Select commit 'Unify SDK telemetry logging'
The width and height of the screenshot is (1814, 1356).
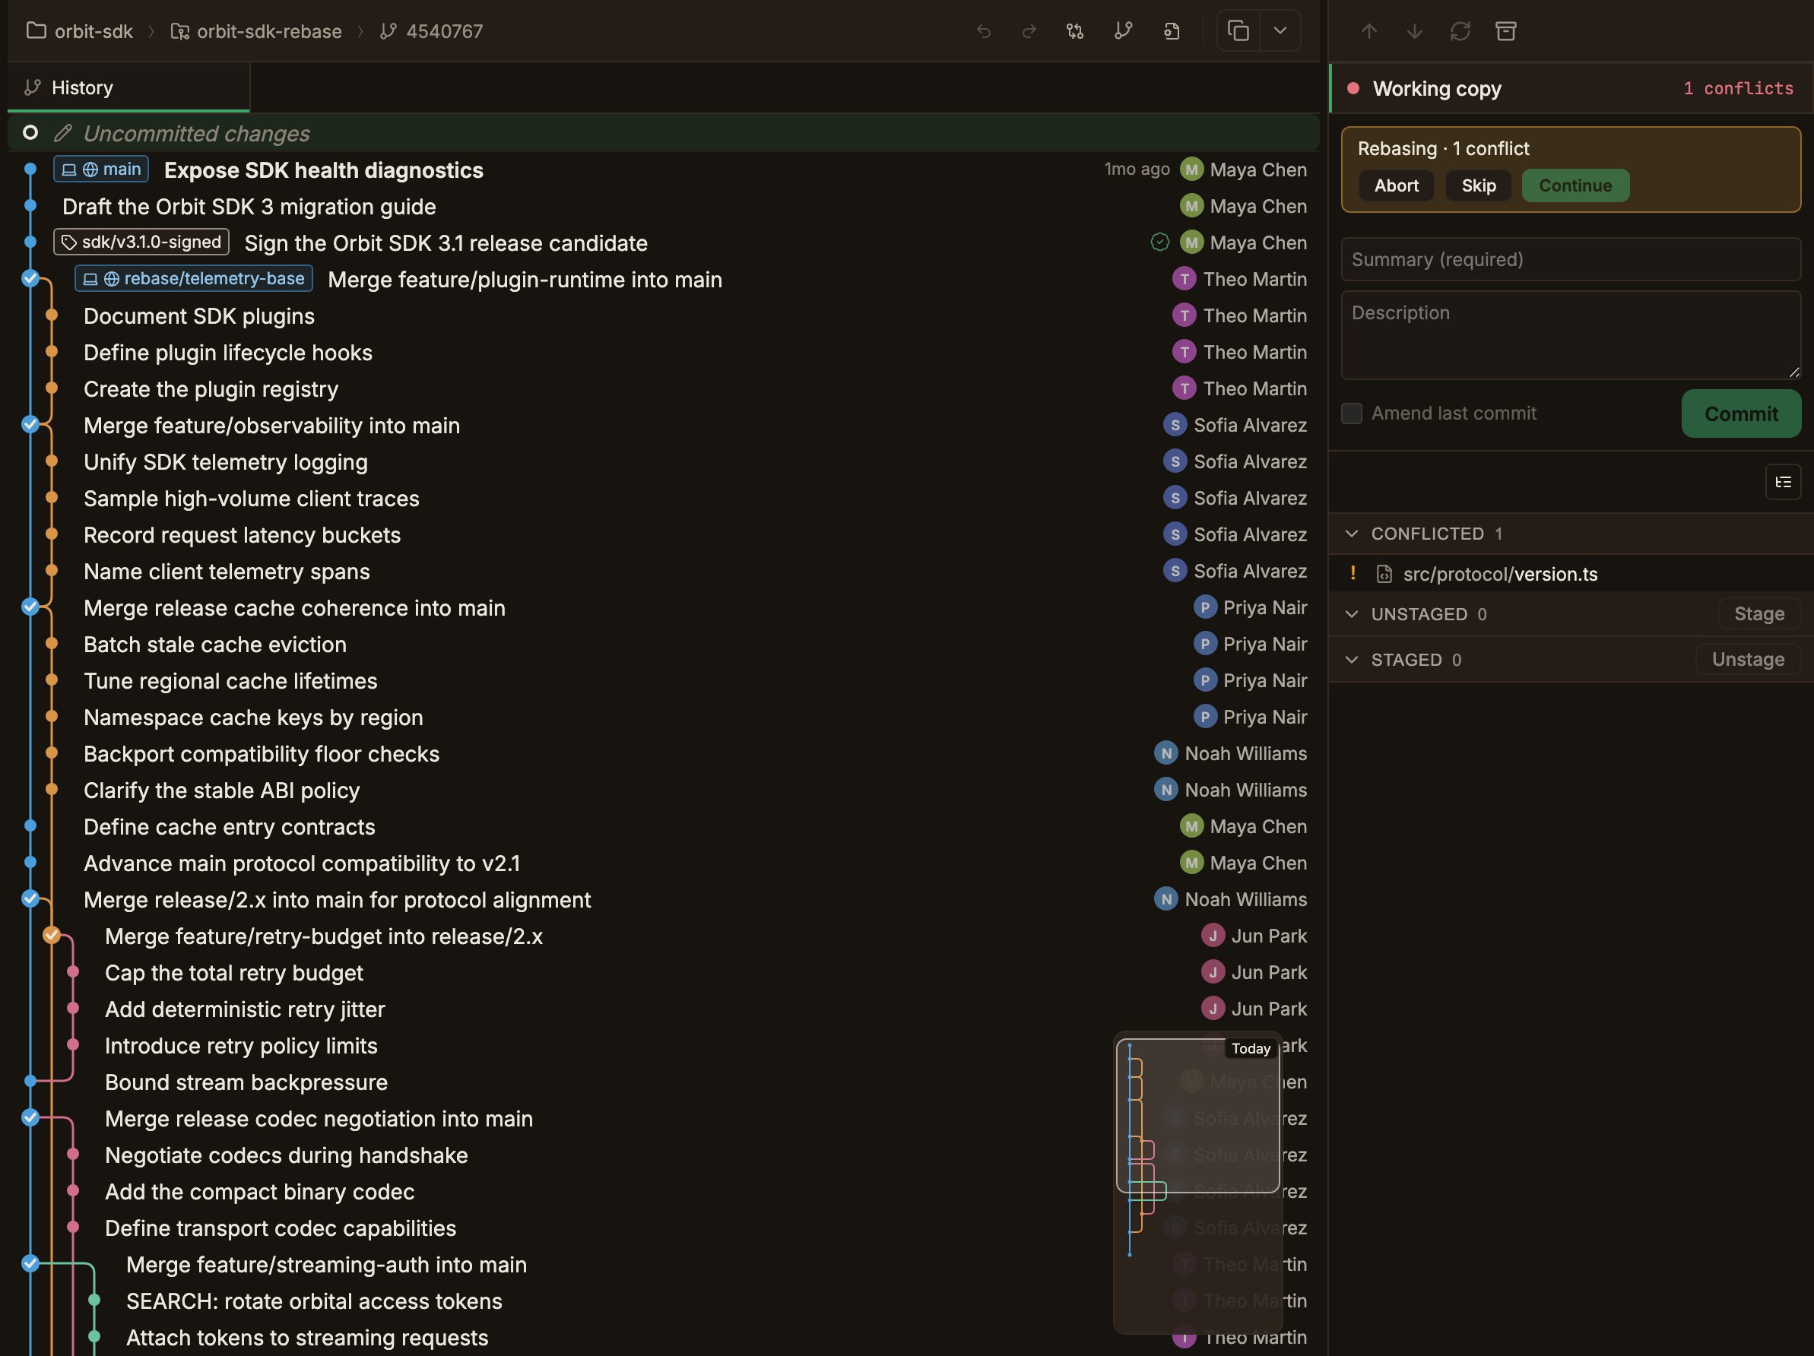[226, 461]
